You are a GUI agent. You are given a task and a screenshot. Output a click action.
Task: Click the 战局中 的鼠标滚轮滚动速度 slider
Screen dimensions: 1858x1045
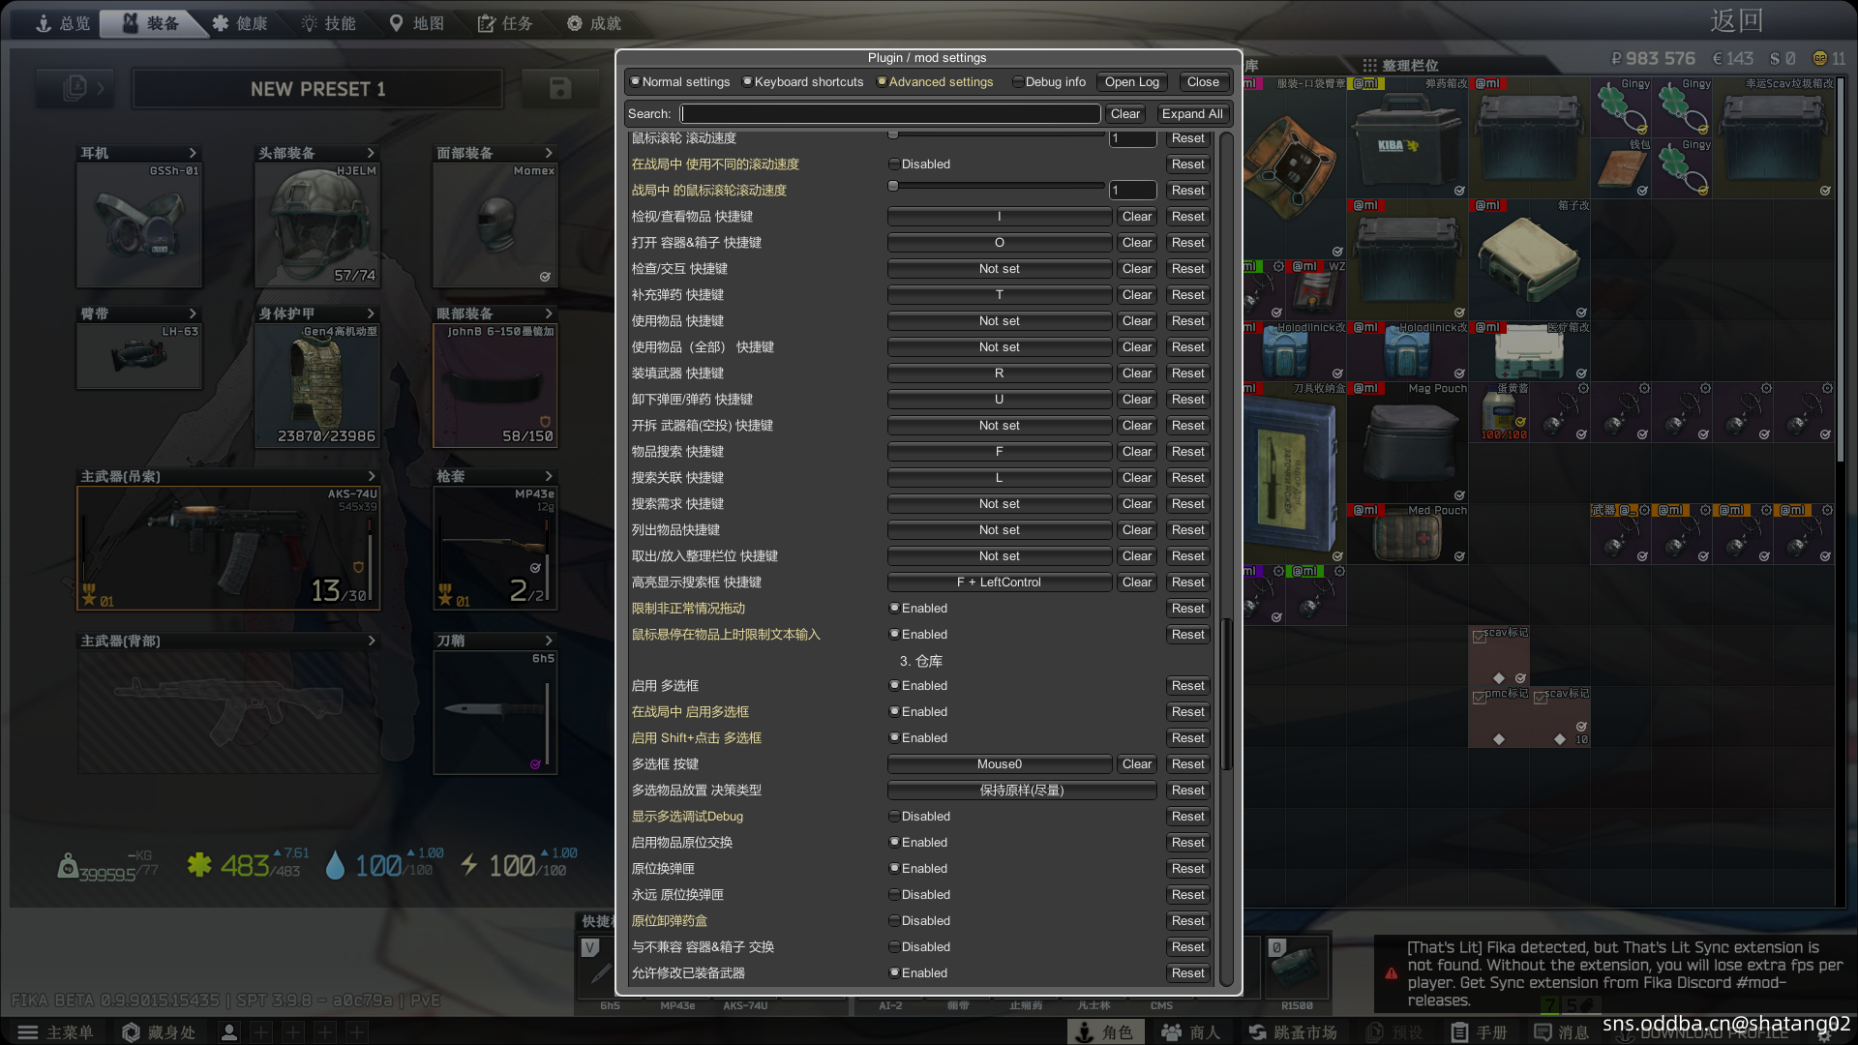pyautogui.click(x=997, y=186)
